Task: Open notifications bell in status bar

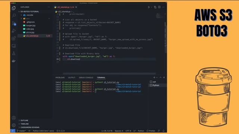Action: coord(164,131)
